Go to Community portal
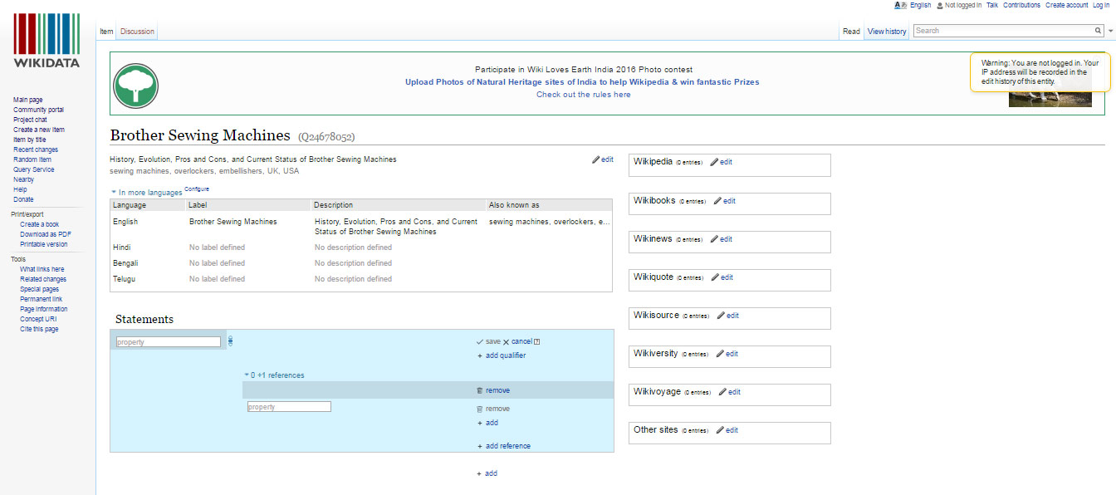The height and width of the screenshot is (495, 1116). coord(38,110)
